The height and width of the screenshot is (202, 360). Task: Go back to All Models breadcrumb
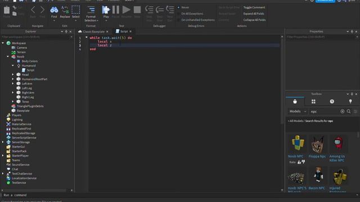pos(296,121)
